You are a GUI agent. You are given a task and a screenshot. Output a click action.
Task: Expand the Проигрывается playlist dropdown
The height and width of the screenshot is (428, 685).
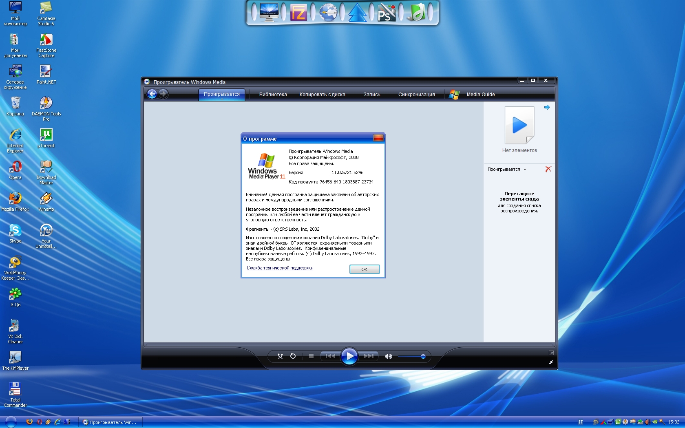pyautogui.click(x=525, y=170)
